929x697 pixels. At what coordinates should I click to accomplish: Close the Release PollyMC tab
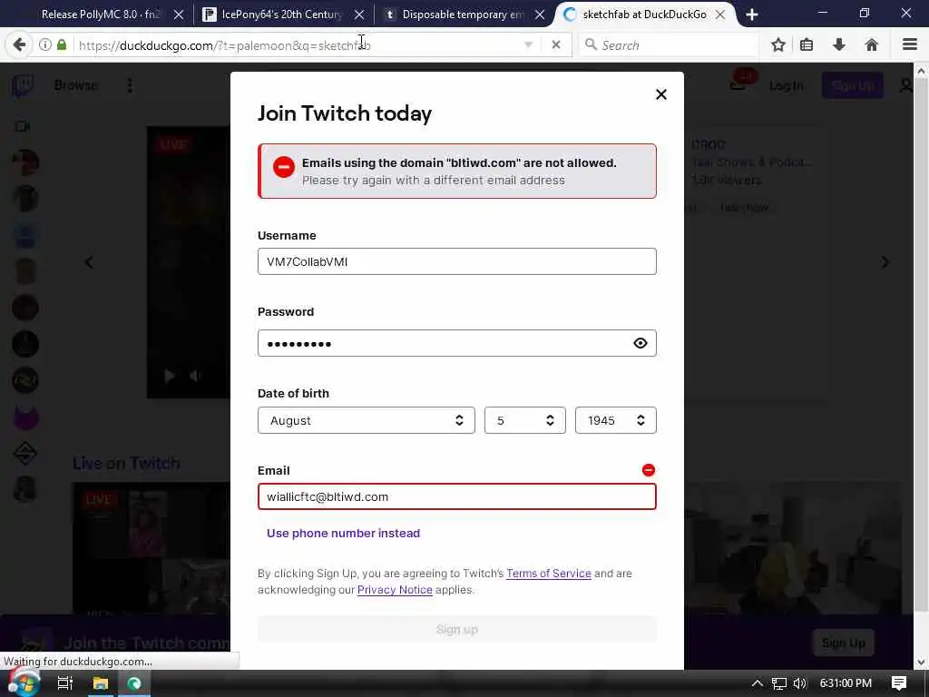click(179, 15)
